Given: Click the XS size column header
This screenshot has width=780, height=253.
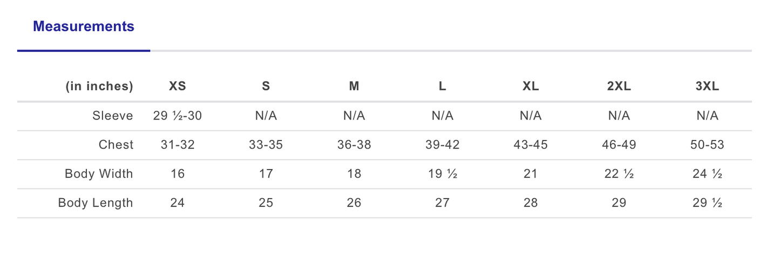Looking at the screenshot, I should point(177,86).
